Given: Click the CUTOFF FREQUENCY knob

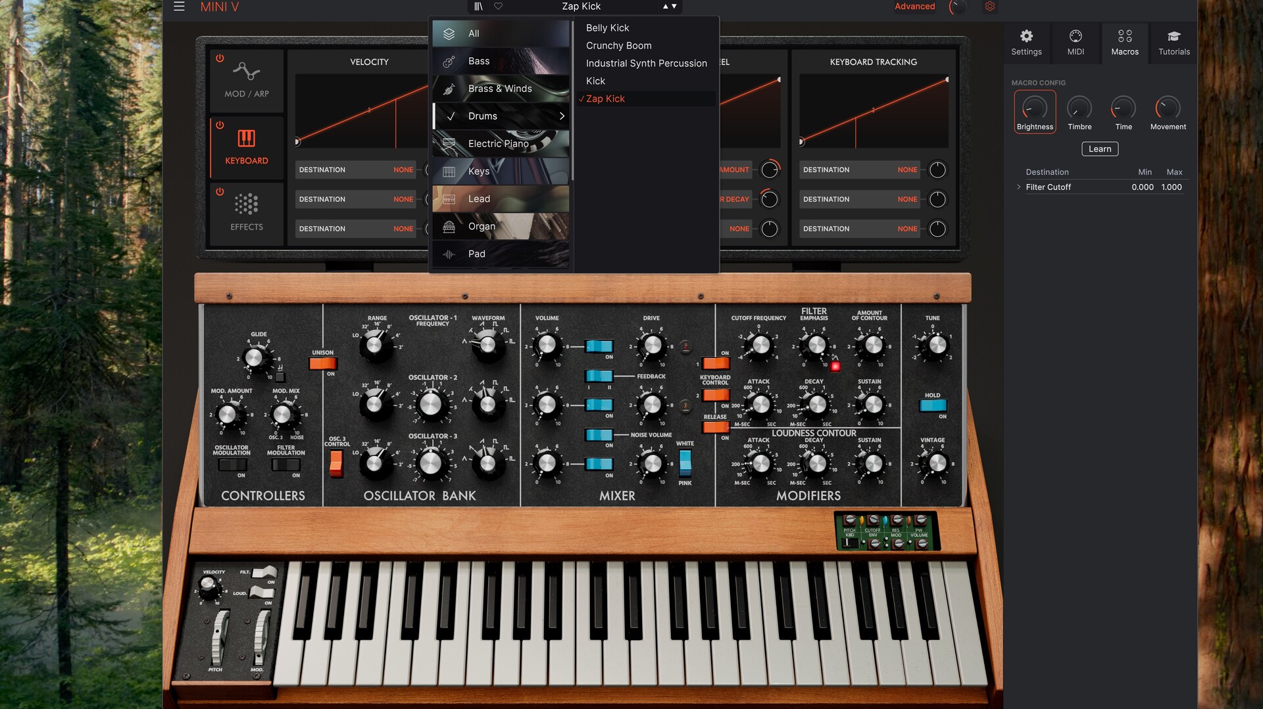Looking at the screenshot, I should [x=760, y=344].
